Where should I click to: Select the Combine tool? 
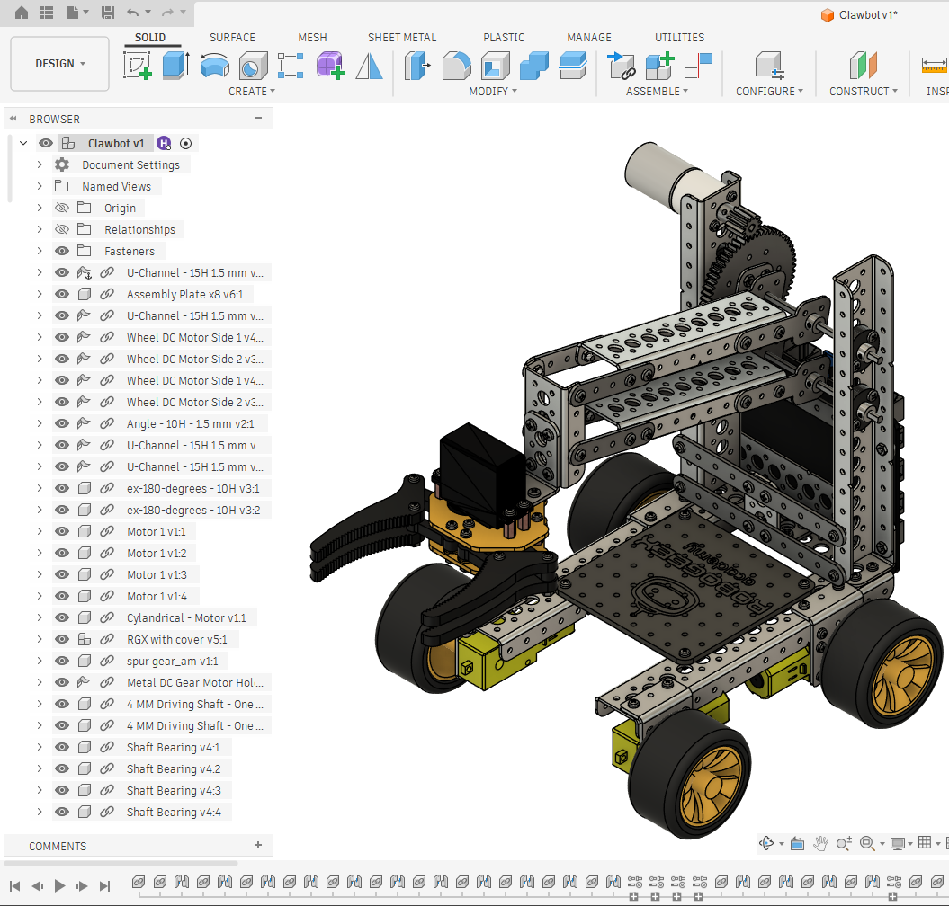[x=533, y=66]
